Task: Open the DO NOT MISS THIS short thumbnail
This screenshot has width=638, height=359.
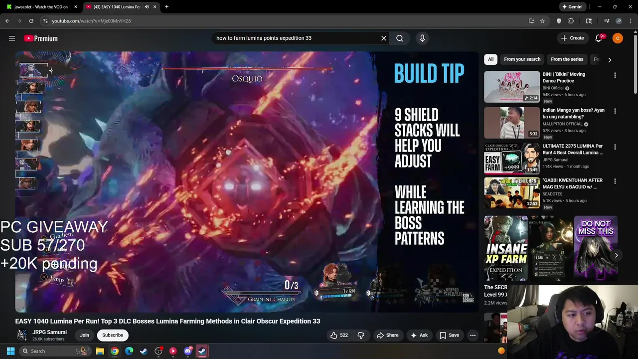Action: click(596, 248)
